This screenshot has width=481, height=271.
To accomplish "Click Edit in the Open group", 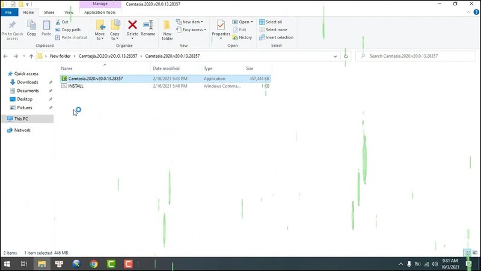I will click(x=239, y=29).
